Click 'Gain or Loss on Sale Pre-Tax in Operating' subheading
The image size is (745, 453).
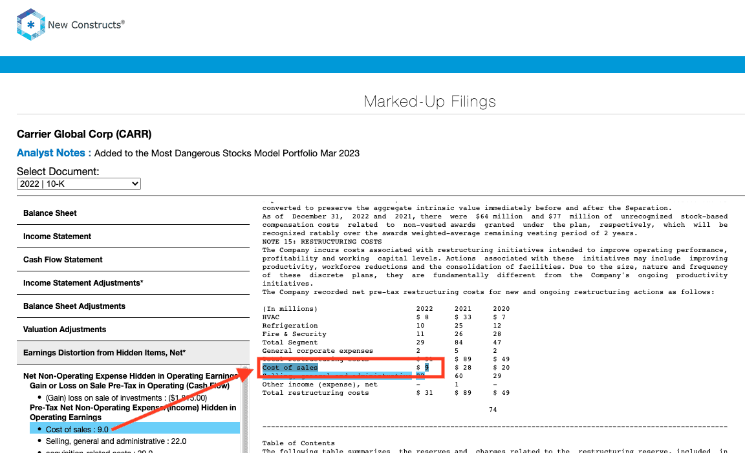point(130,386)
